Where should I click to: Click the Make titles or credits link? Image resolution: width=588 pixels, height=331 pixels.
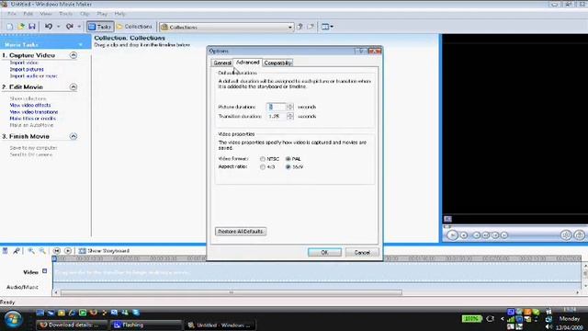(x=33, y=119)
